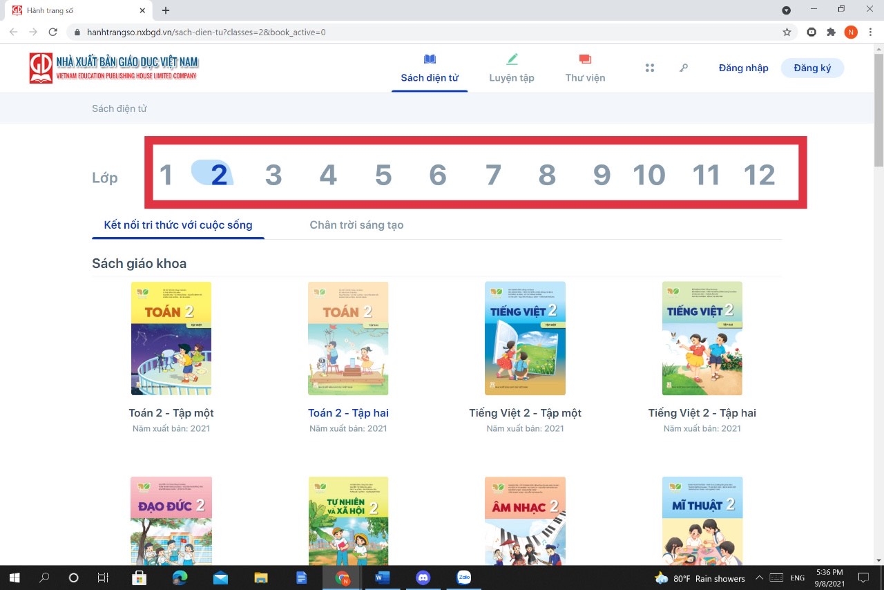Image resolution: width=884 pixels, height=590 pixels.
Task: Click Đăng ký button
Action: coord(812,68)
